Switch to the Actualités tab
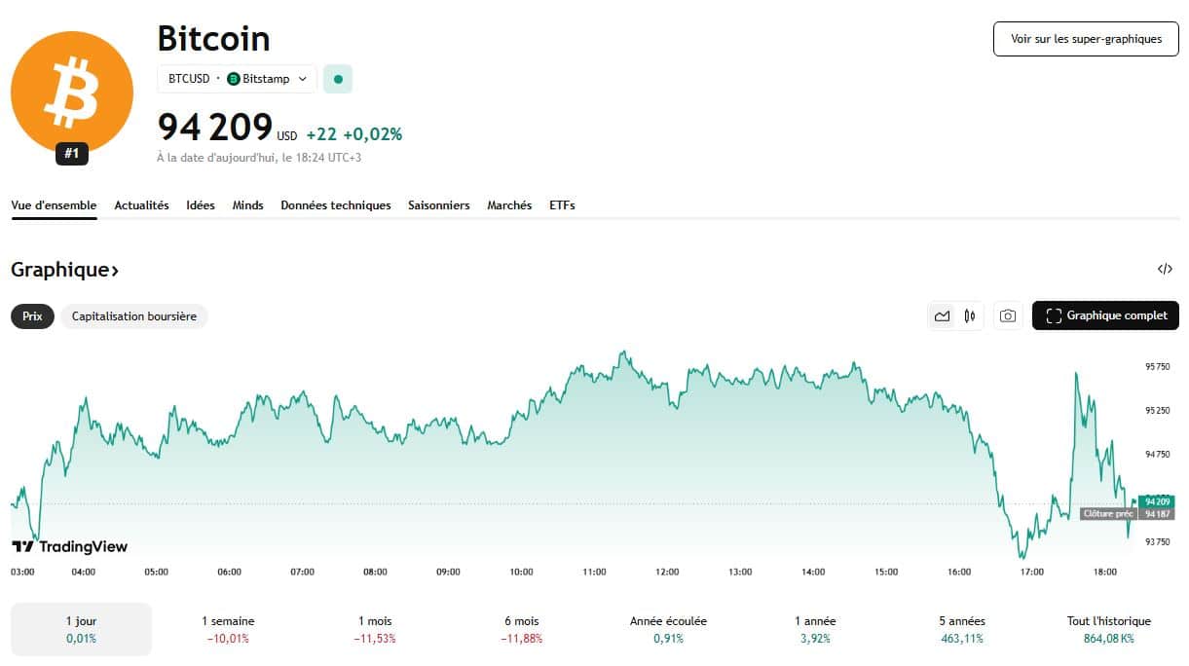Viewport: 1189px width, 666px height. click(x=141, y=205)
